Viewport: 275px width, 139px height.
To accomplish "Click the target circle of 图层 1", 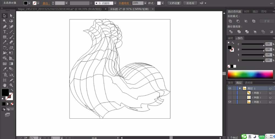I will point(270,88).
